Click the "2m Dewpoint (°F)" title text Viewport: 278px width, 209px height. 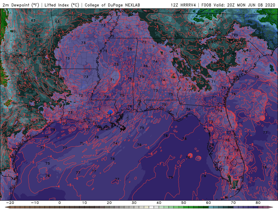pyautogui.click(x=21, y=5)
